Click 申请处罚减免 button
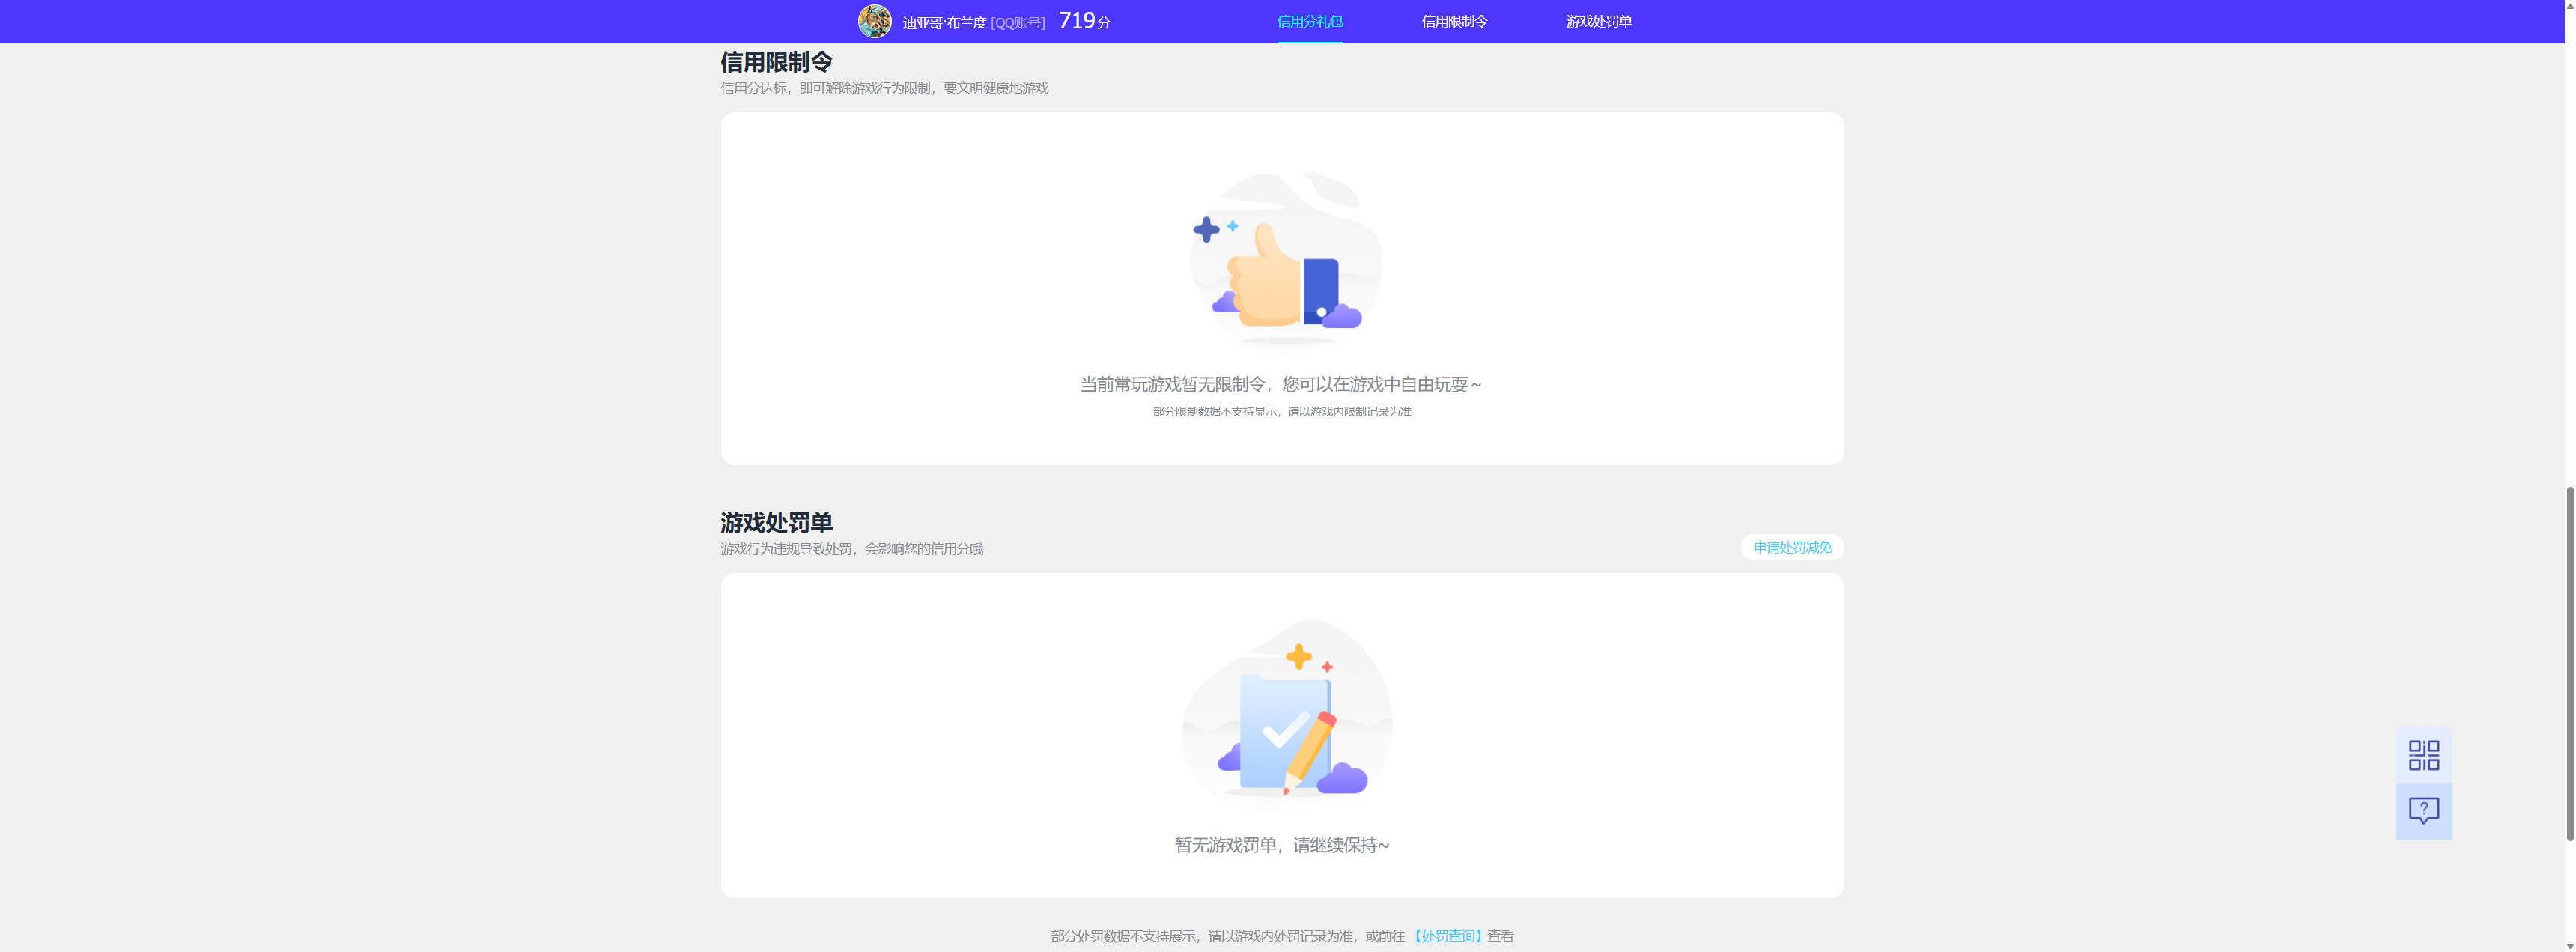Viewport: 2576px width, 952px height. coord(1792,547)
